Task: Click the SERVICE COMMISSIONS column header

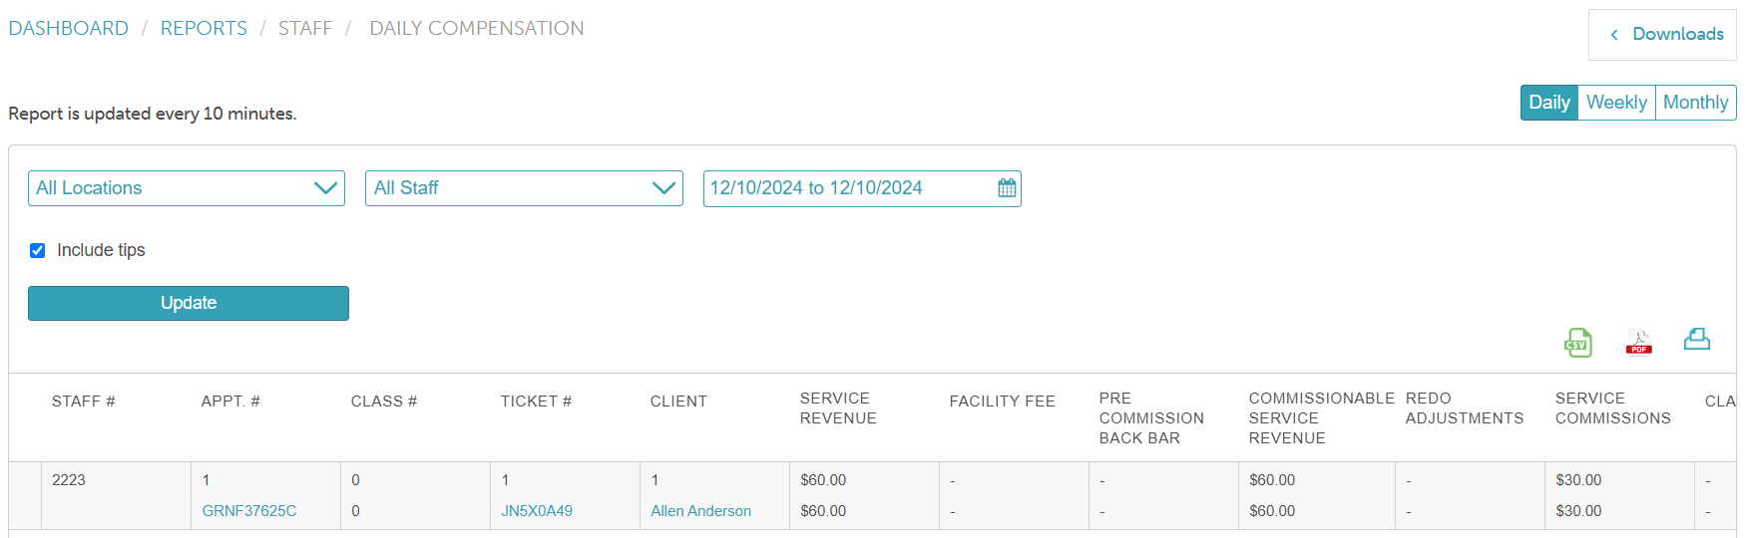Action: click(x=1612, y=408)
